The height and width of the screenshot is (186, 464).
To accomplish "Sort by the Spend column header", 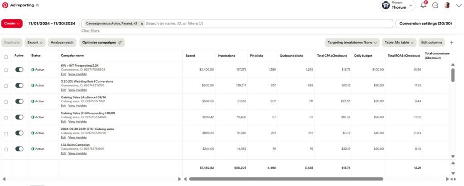I will click(190, 56).
